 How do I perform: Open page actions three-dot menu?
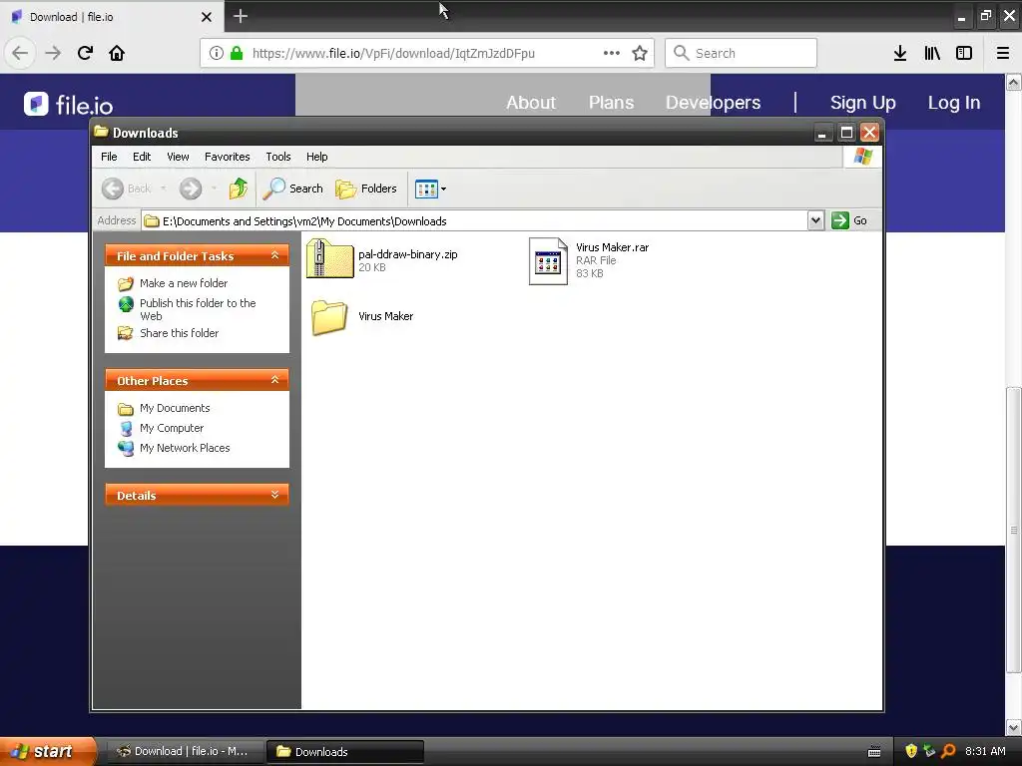click(612, 53)
